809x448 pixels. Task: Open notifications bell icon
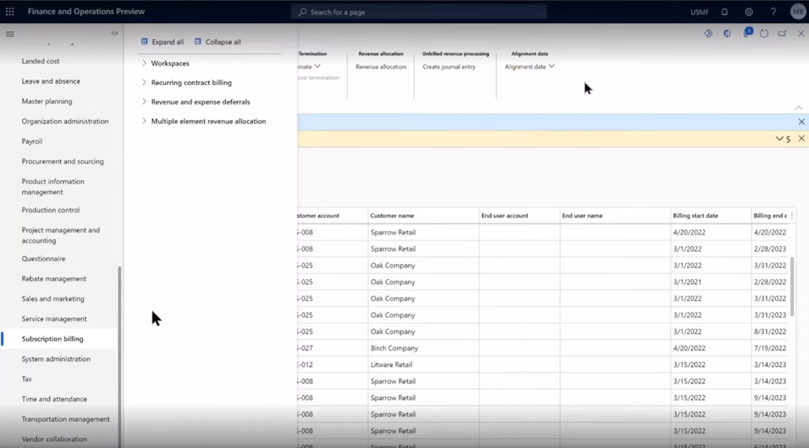tap(725, 11)
